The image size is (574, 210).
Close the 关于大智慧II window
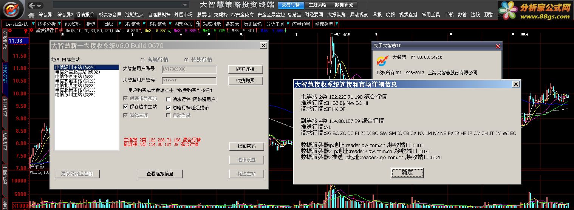pyautogui.click(x=498, y=46)
